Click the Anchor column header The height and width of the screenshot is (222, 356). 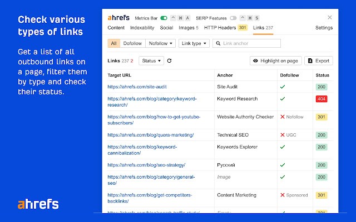tap(225, 75)
